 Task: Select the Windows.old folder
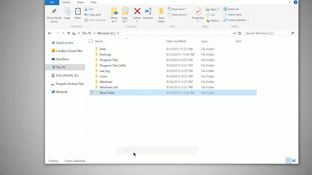click(108, 87)
